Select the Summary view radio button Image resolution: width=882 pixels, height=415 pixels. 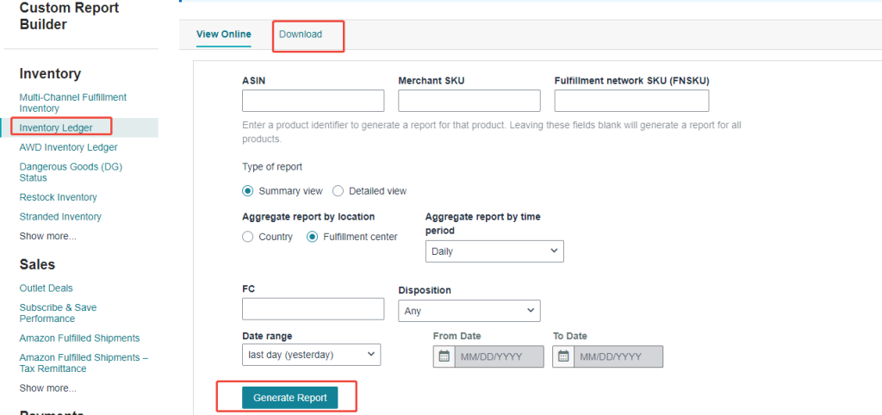248,191
